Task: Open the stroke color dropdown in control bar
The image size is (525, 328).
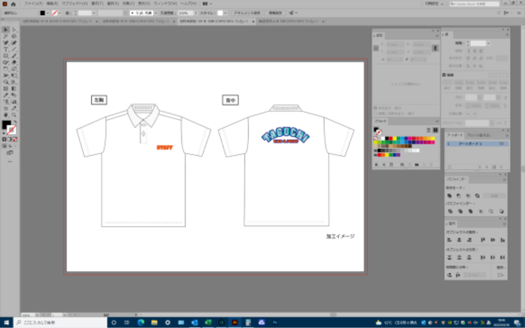Action: tap(60, 13)
